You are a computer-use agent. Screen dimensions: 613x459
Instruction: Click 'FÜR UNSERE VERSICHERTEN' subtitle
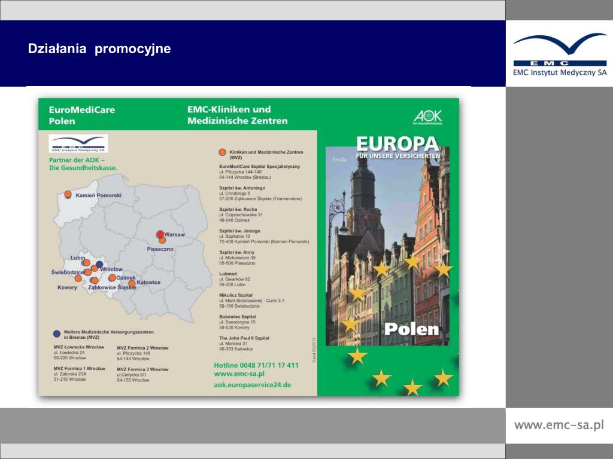click(398, 156)
